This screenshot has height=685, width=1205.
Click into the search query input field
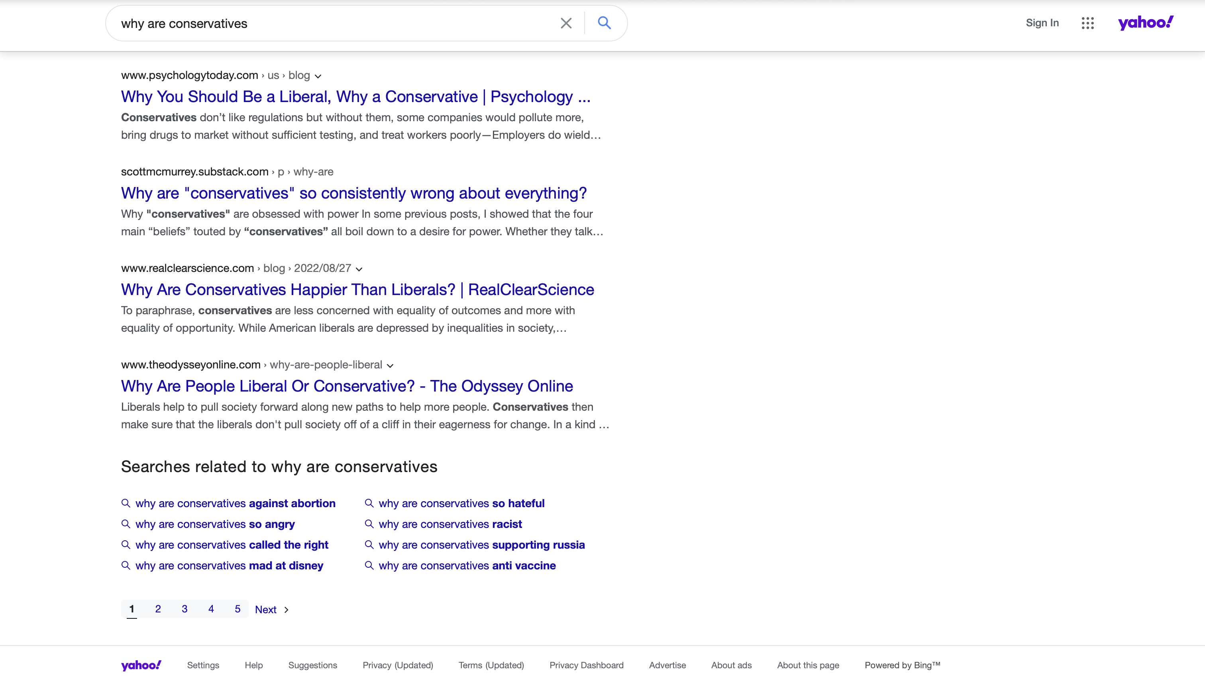[x=329, y=24]
